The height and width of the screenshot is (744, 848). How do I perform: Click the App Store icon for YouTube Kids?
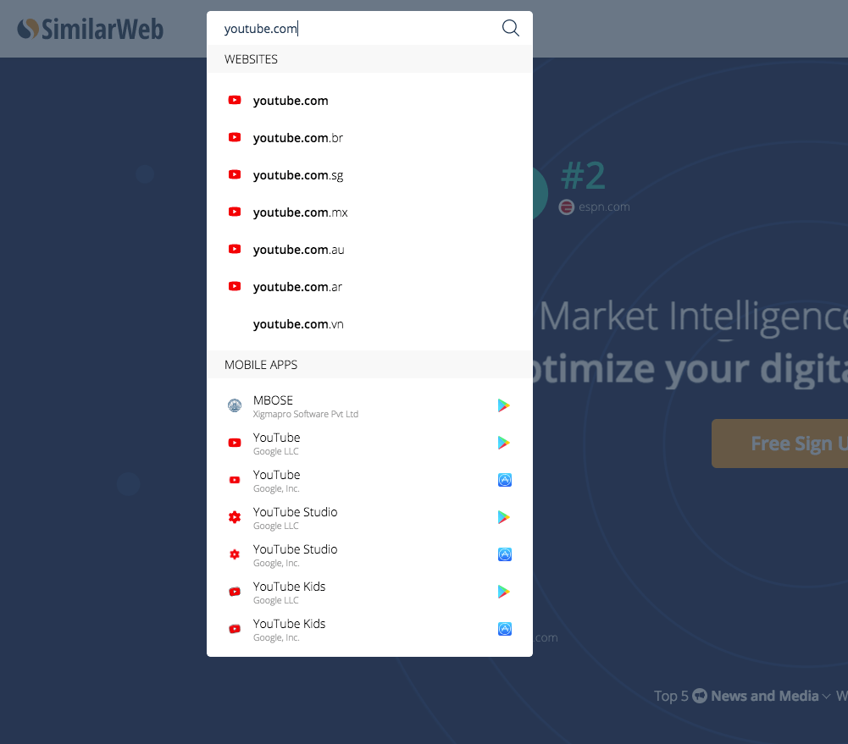(504, 629)
